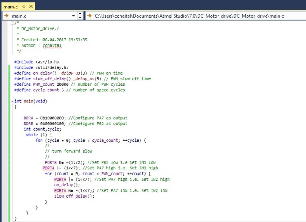Click the #include <avr/io.h> line
Screen dimensions: 306x222
[36, 62]
